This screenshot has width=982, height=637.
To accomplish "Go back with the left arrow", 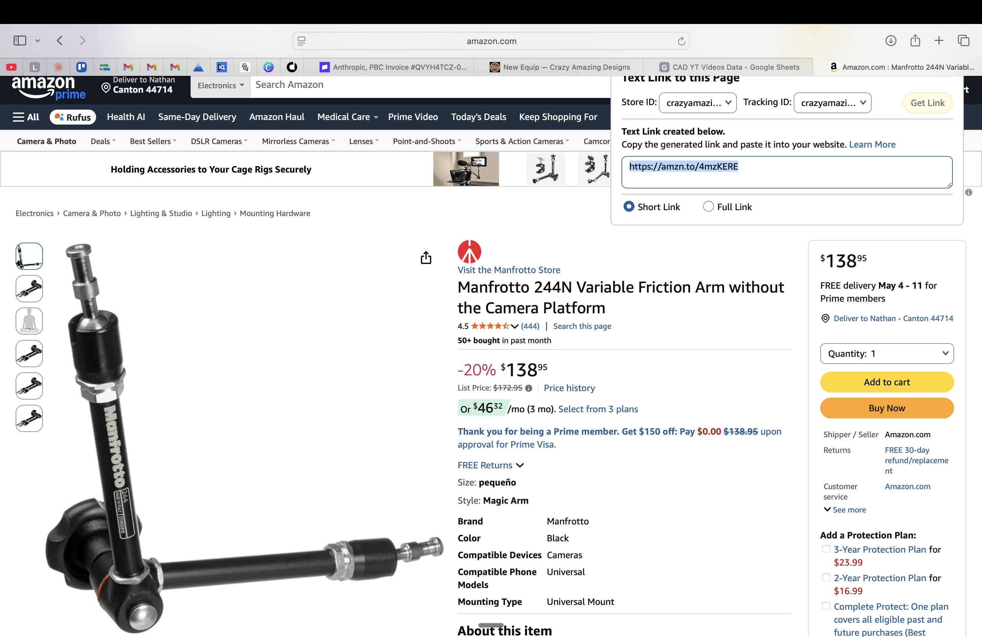I will [60, 40].
